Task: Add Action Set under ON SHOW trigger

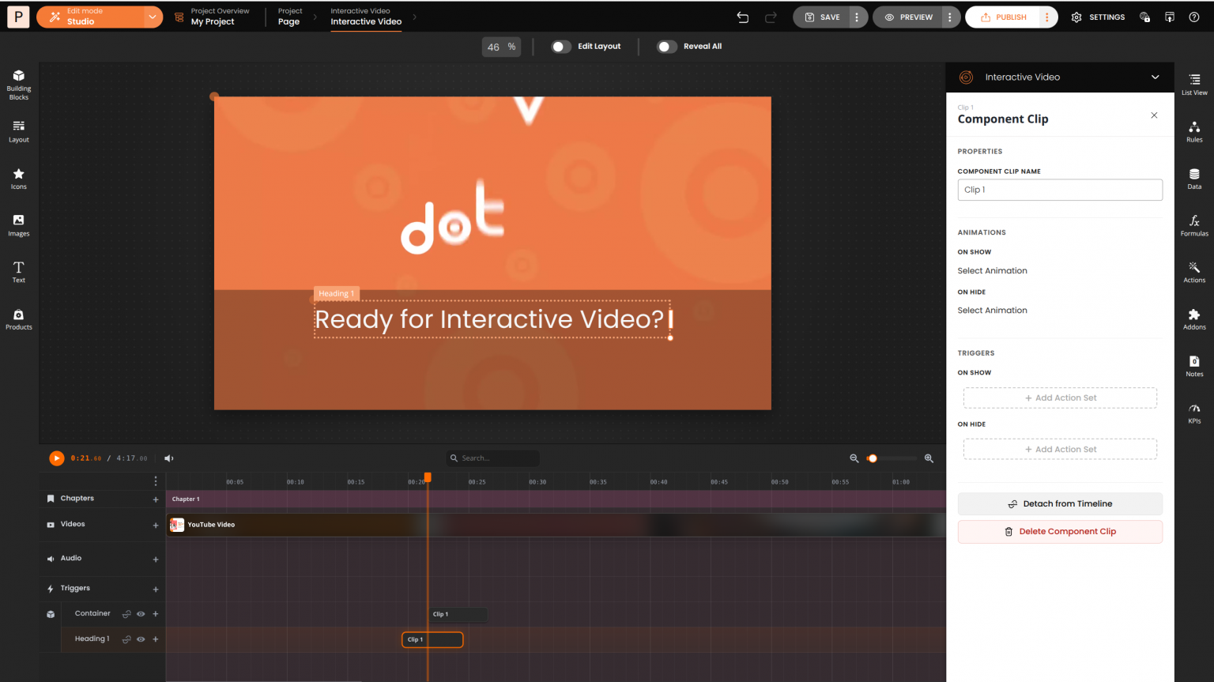Action: 1060,398
